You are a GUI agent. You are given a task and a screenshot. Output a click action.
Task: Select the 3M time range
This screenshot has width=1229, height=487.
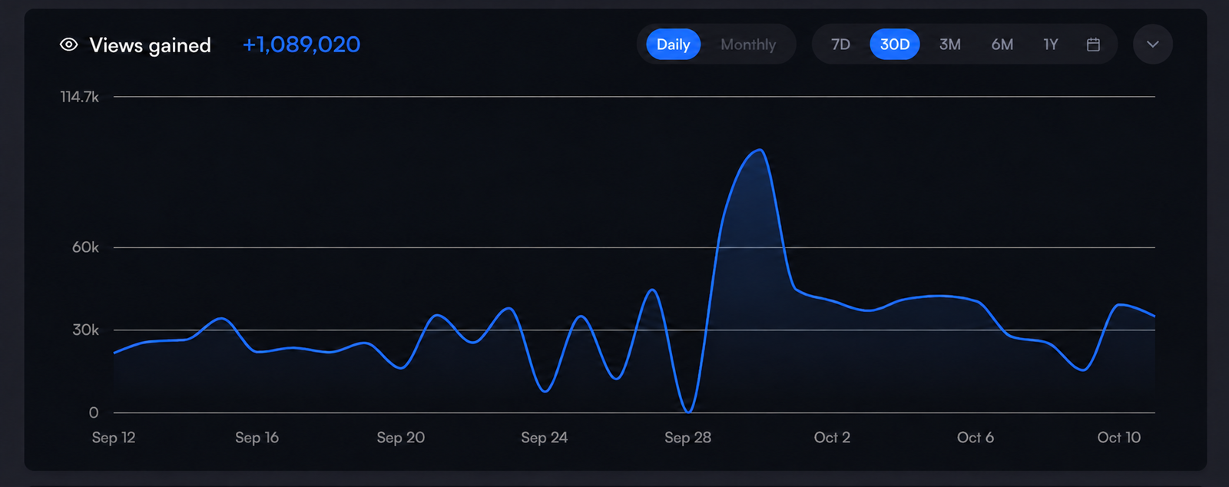tap(950, 45)
